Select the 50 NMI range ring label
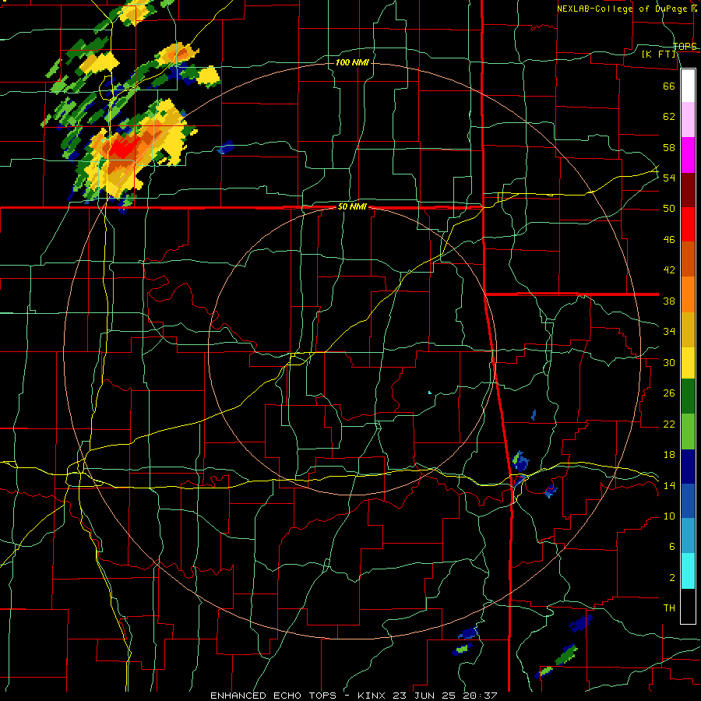 click(352, 207)
